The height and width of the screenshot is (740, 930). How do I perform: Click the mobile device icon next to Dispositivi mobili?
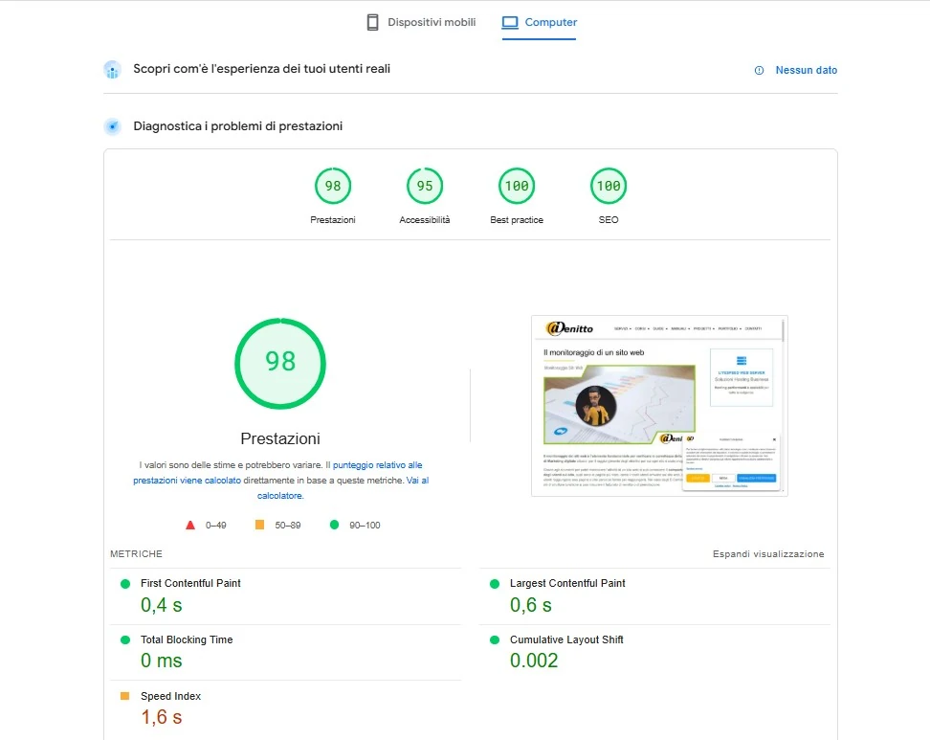[x=371, y=21]
